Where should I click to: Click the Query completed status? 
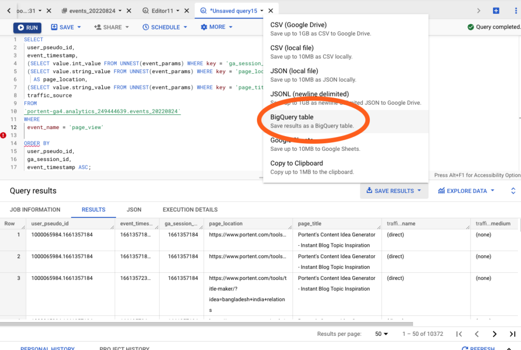point(494,27)
